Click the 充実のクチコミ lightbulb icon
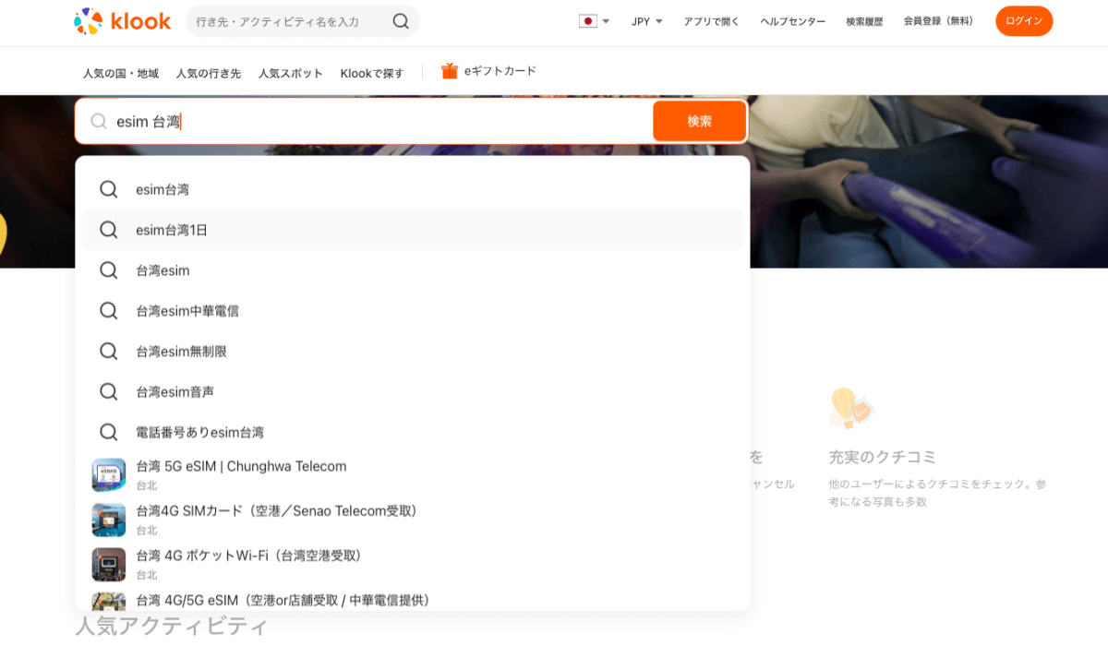The image size is (1108, 646). point(850,408)
